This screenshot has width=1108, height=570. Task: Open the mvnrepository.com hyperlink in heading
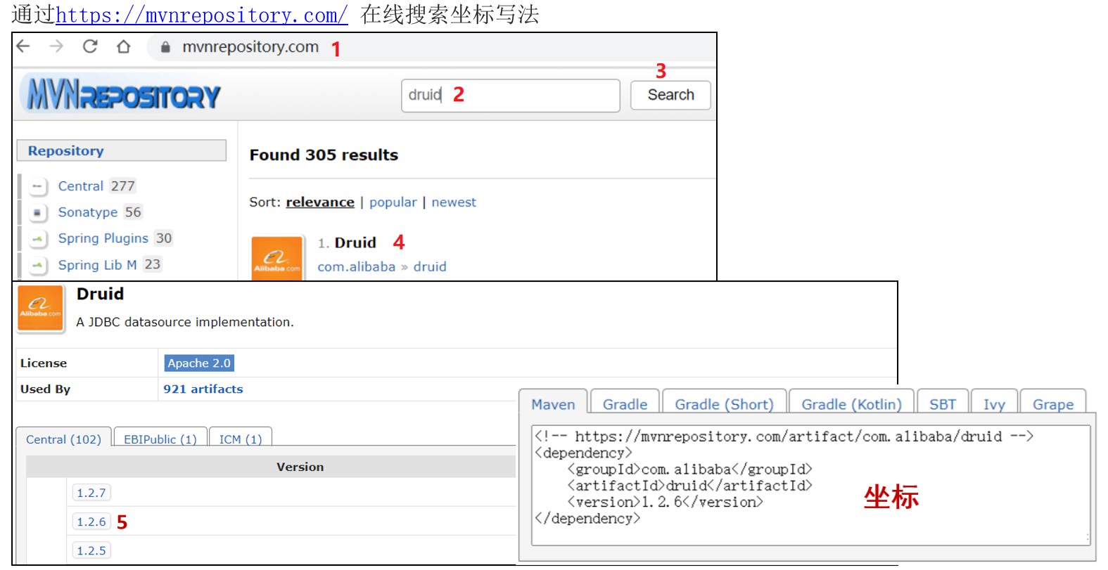tap(201, 14)
